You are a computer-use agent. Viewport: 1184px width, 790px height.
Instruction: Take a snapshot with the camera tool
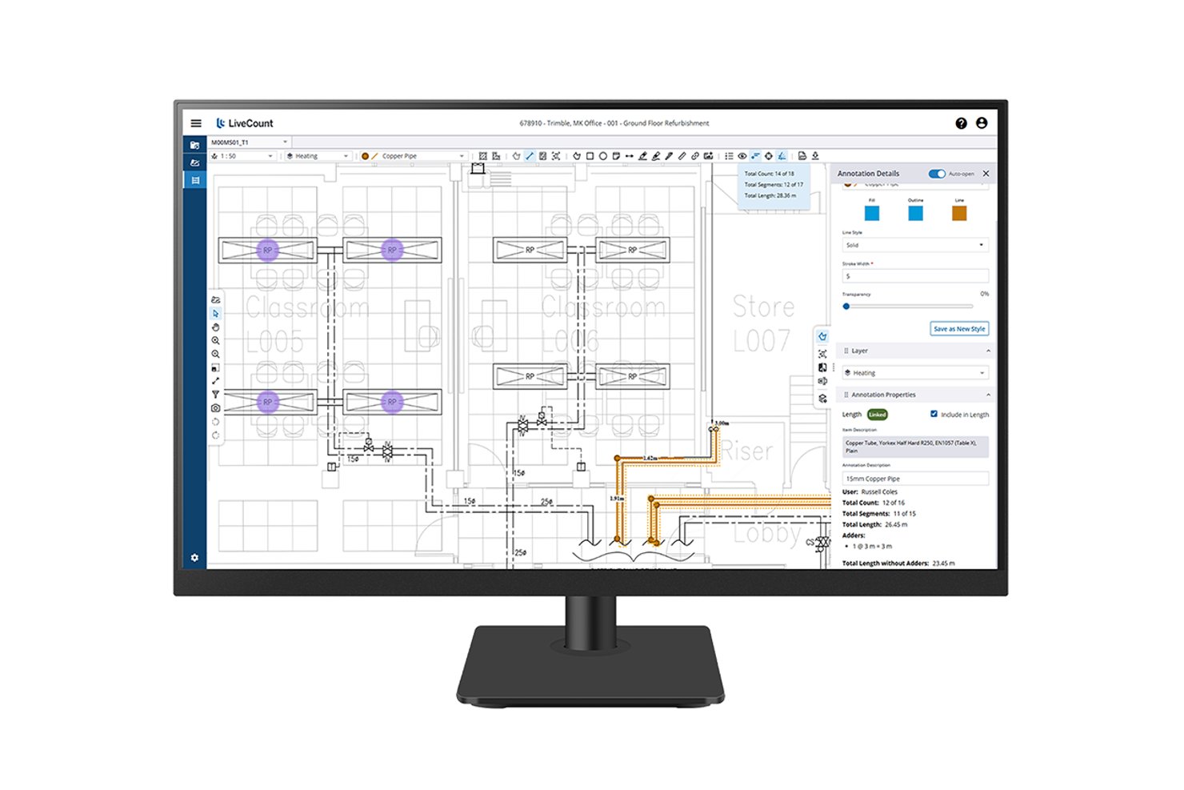pos(215,408)
